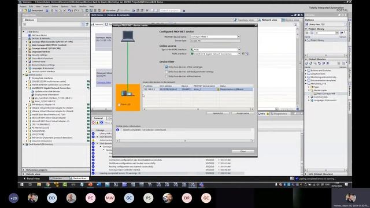Click the Close button in the dialog
Viewport: 370px width, 208px height.
[243, 151]
